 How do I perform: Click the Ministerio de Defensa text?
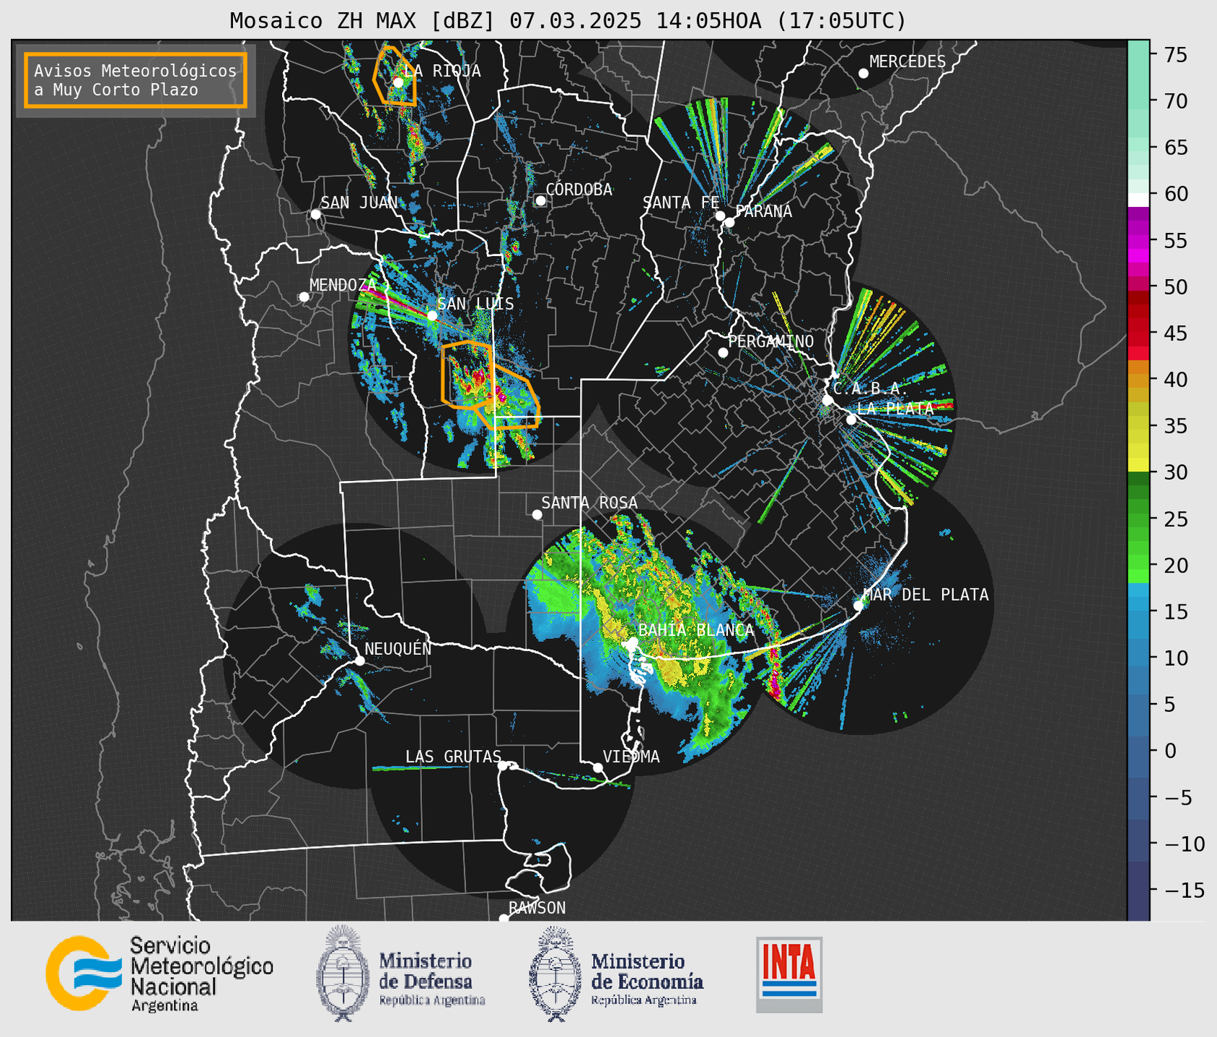point(431,978)
